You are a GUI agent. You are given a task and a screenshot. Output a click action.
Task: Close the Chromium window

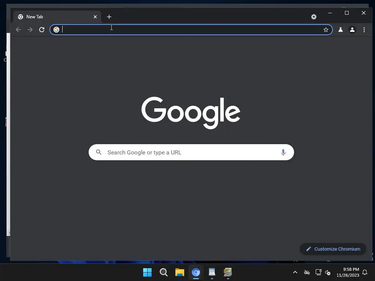(x=364, y=13)
